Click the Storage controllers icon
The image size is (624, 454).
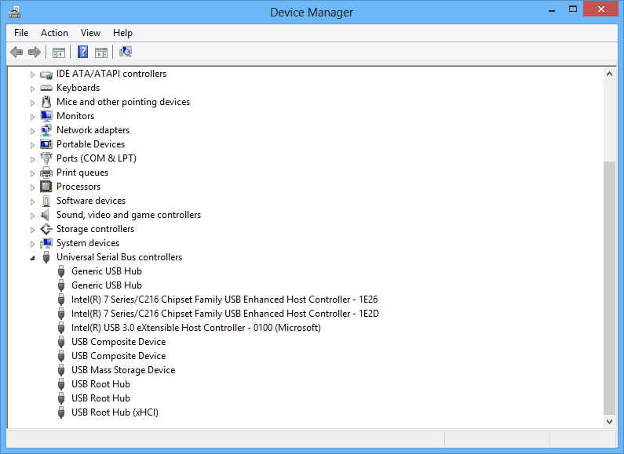(x=46, y=229)
